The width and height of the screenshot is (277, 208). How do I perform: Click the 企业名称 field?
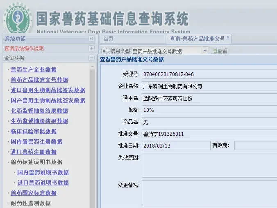(x=209, y=86)
